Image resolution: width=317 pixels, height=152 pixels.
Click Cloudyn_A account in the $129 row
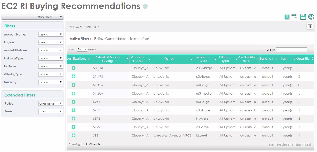tap(140, 127)
